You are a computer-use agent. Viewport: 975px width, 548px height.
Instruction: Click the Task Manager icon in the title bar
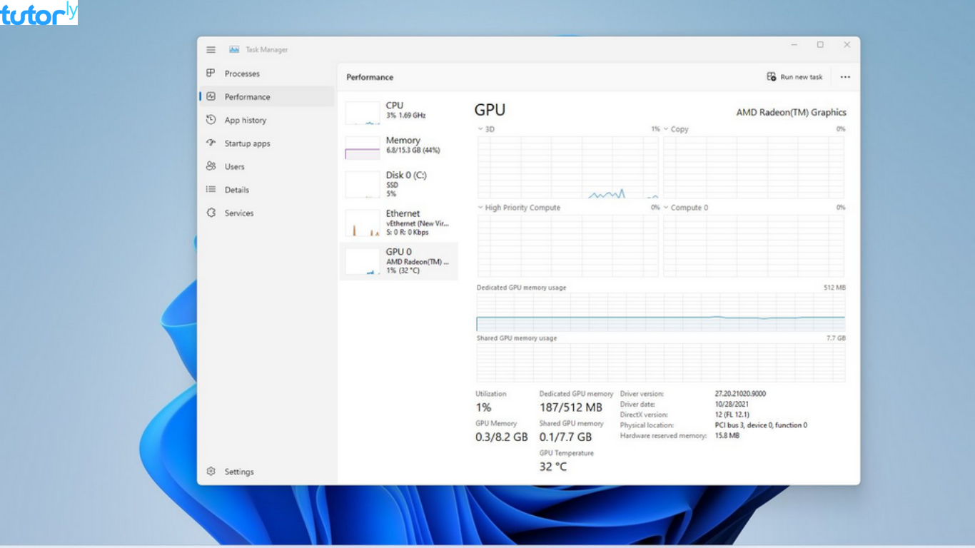coord(233,49)
